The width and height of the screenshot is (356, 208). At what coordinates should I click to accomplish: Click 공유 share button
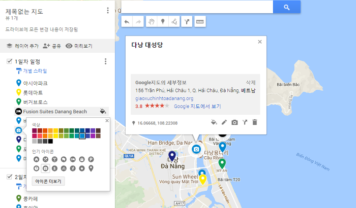52,46
